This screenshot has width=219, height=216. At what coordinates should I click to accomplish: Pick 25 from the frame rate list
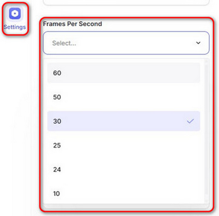123,145
